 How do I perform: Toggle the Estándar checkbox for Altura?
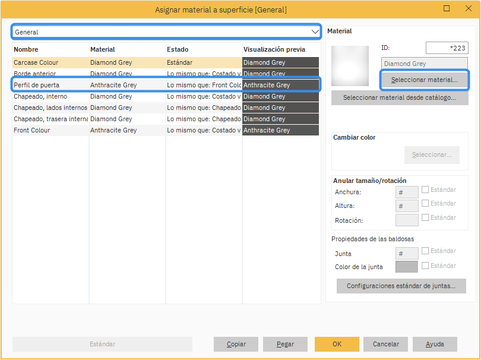(x=425, y=204)
